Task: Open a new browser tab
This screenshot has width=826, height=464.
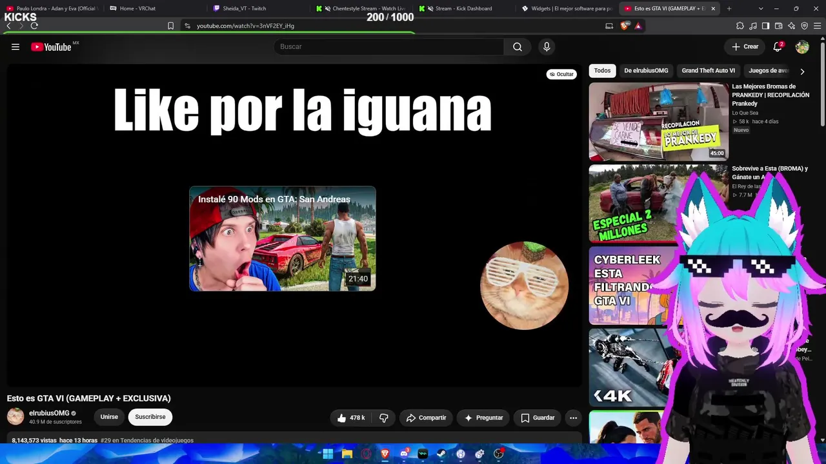Action: 729,8
